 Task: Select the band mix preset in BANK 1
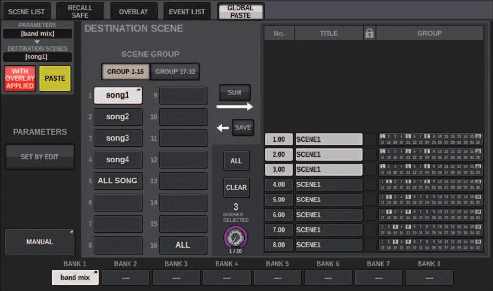click(75, 277)
